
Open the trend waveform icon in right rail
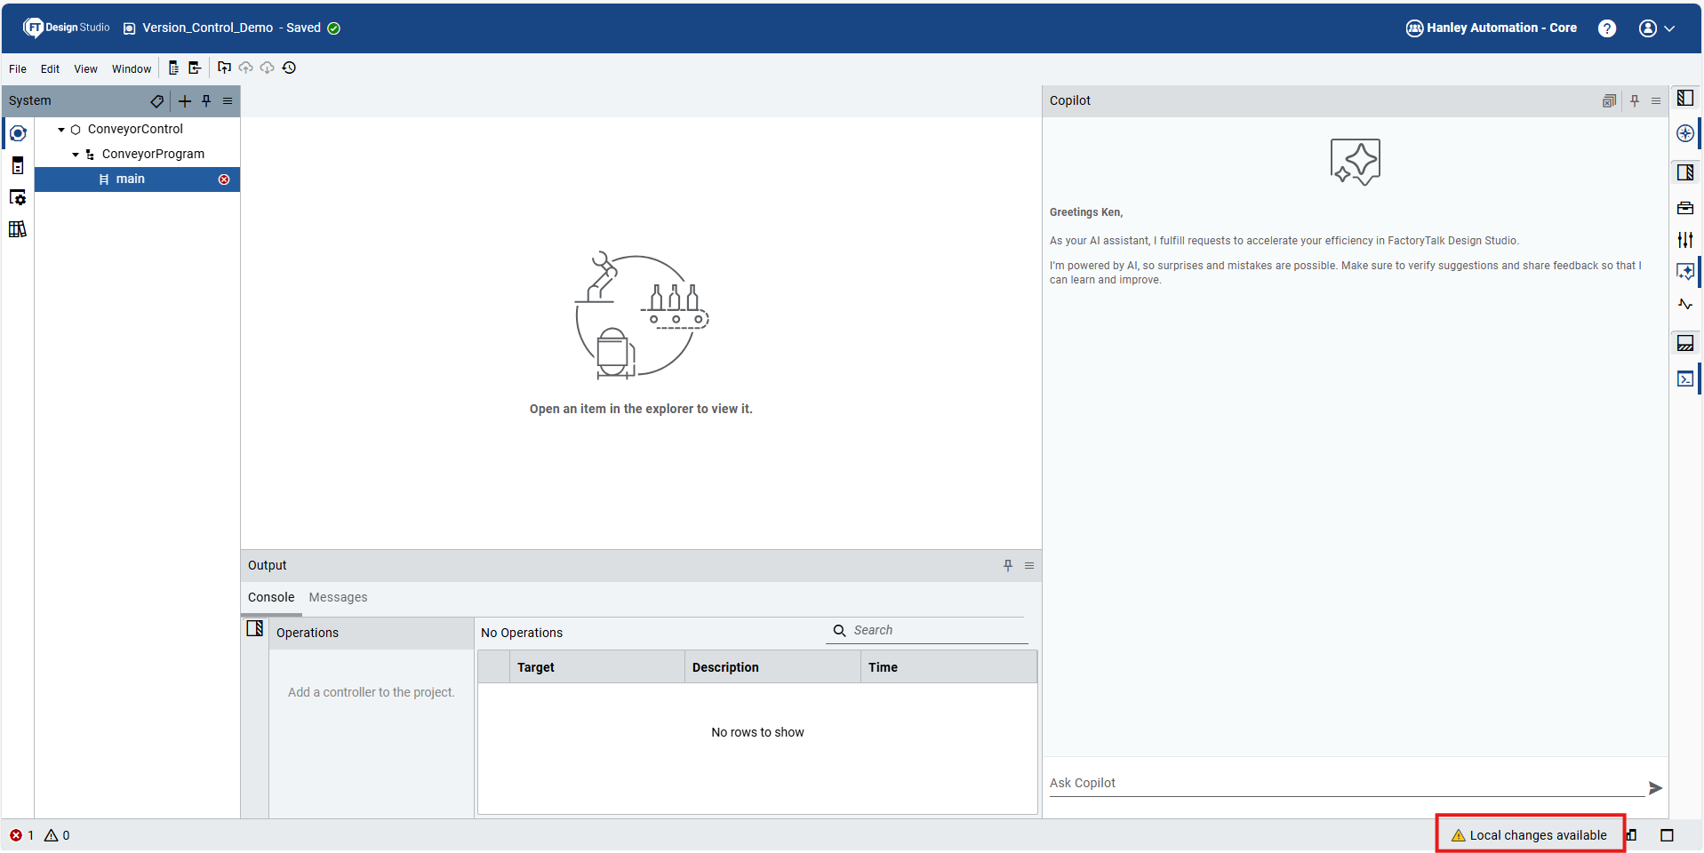1685,304
